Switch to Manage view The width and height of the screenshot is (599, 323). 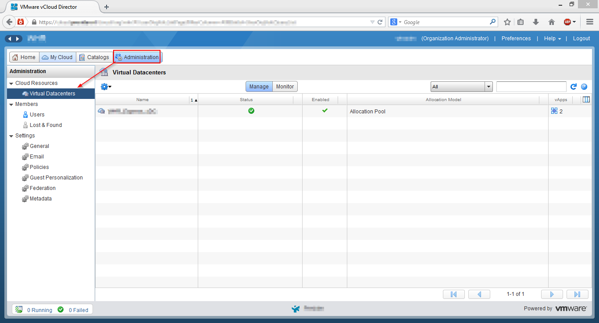click(259, 87)
